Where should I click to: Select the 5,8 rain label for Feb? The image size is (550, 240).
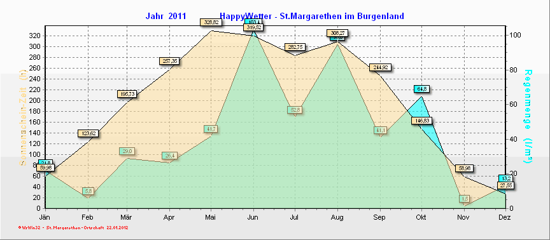click(88, 191)
